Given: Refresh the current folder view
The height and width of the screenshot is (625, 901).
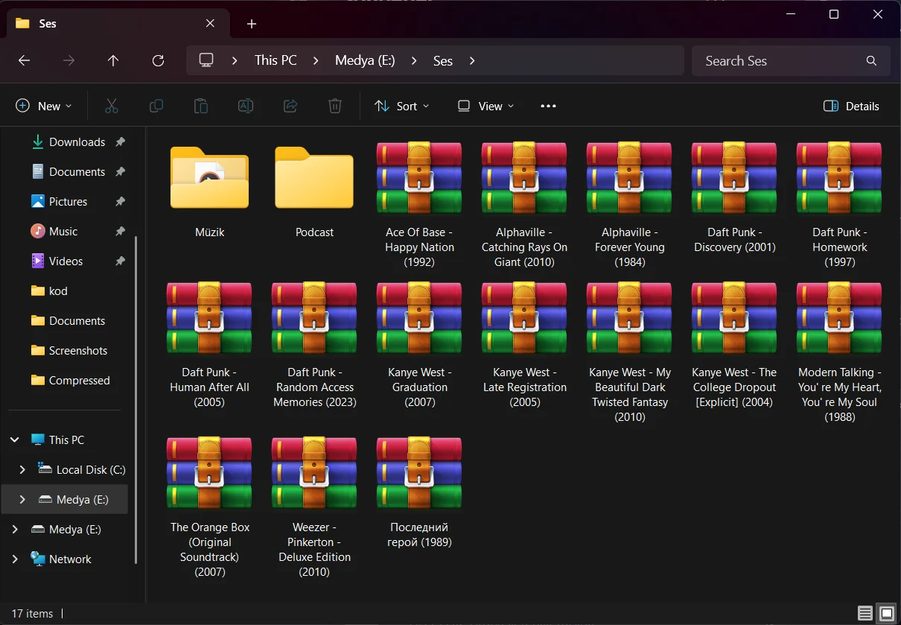Looking at the screenshot, I should (x=158, y=61).
